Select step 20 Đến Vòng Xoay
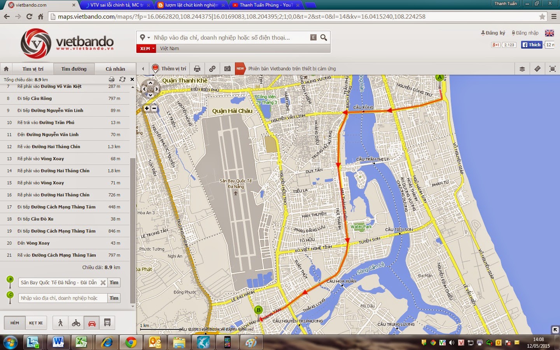560x350 pixels. [x=65, y=243]
